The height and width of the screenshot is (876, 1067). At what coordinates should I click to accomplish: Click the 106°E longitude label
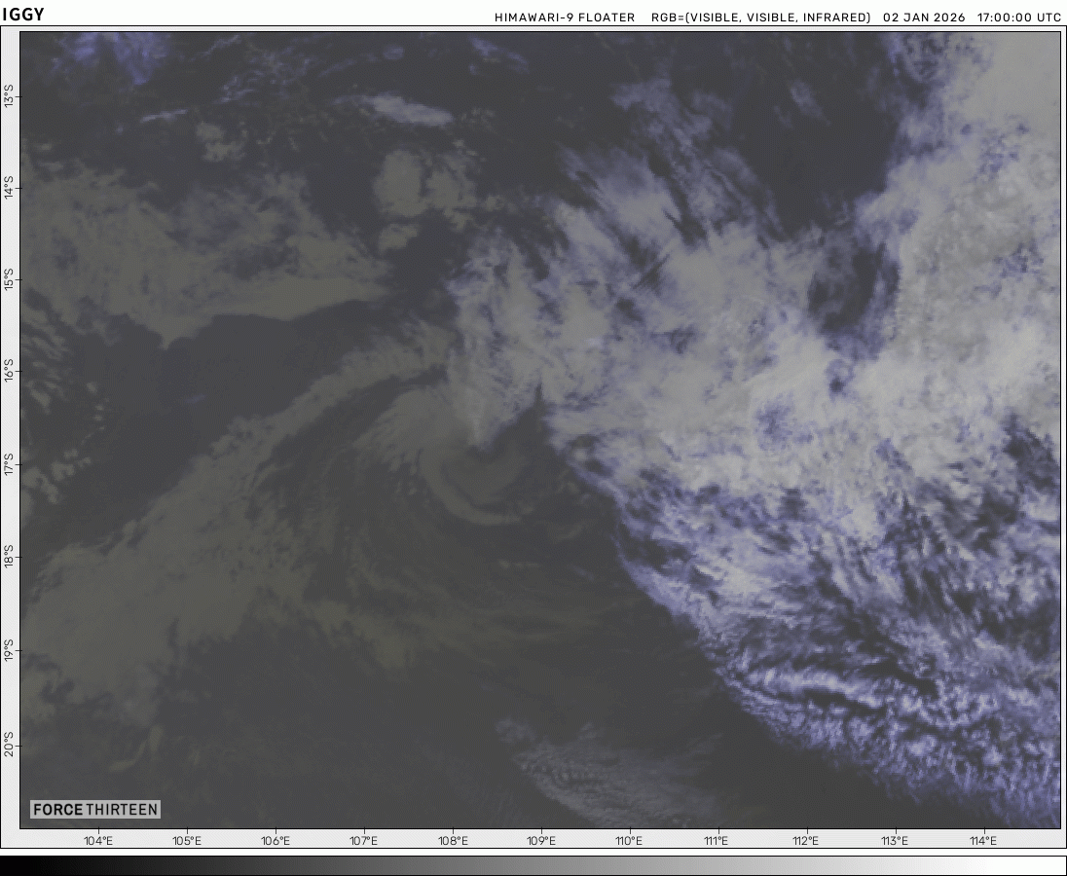[276, 841]
